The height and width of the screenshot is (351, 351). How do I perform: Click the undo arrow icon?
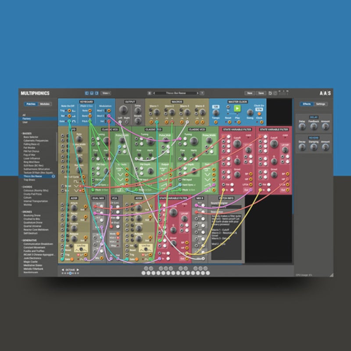pos(270,93)
